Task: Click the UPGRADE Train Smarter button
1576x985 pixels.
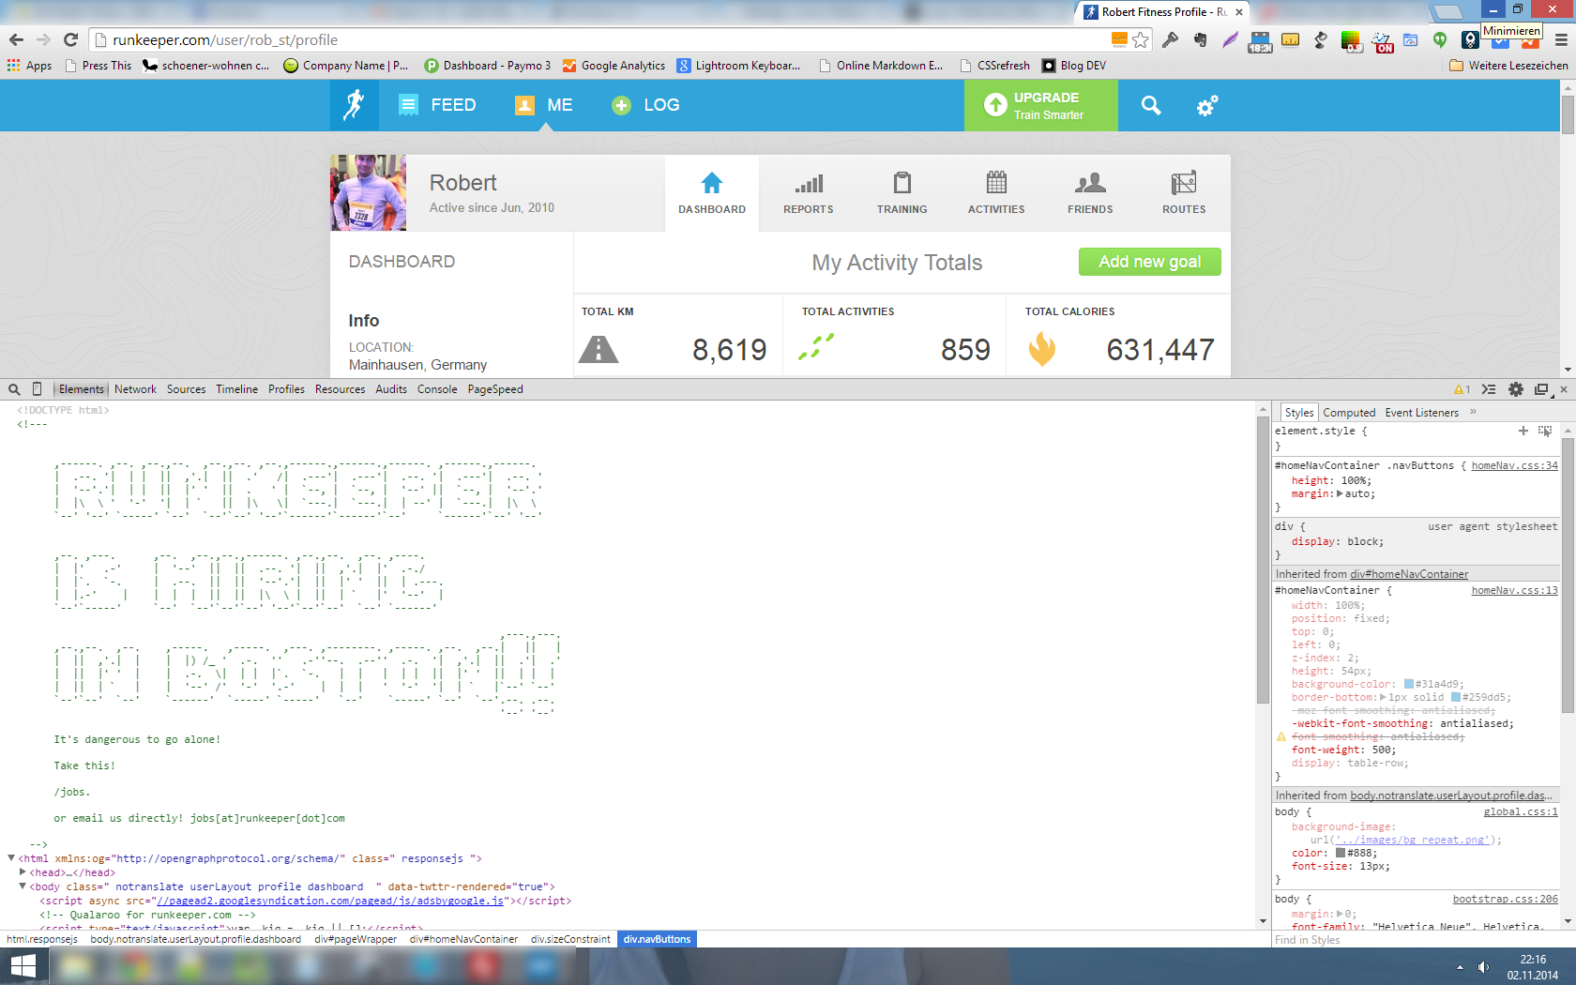Action: (x=1041, y=105)
